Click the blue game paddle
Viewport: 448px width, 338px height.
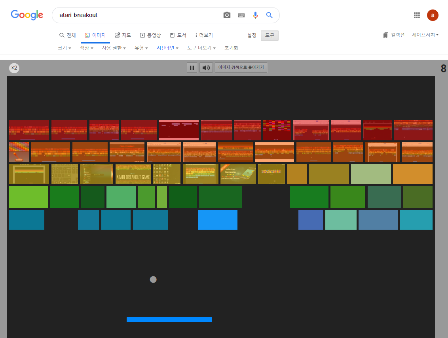pos(169,319)
